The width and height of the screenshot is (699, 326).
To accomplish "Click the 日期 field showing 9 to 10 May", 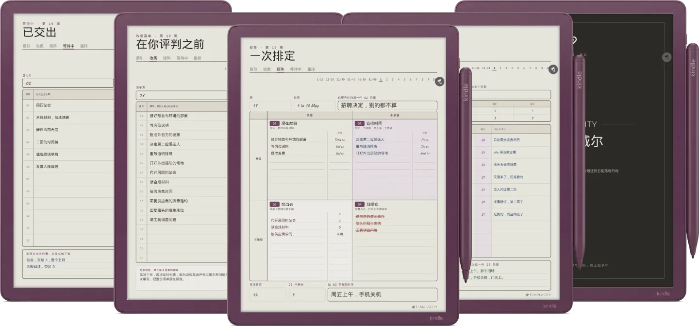I will tap(314, 105).
